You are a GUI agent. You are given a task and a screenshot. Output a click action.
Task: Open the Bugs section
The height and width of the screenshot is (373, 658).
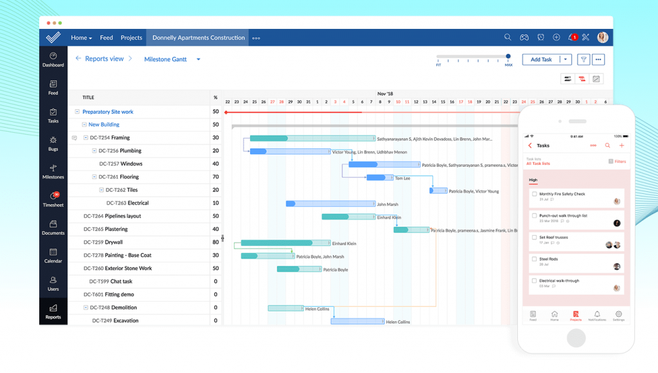[x=53, y=144]
